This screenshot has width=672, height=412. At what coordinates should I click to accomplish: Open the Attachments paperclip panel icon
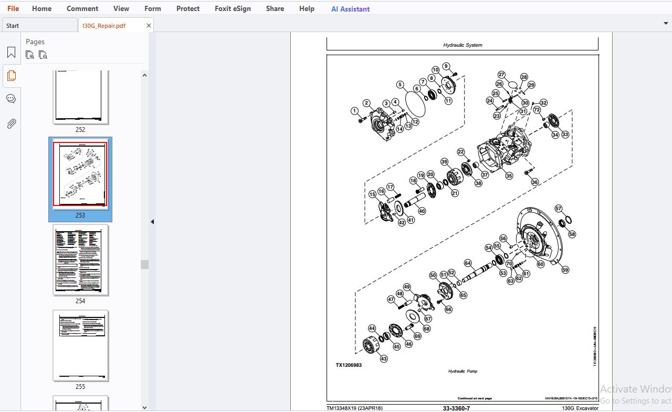coord(11,123)
